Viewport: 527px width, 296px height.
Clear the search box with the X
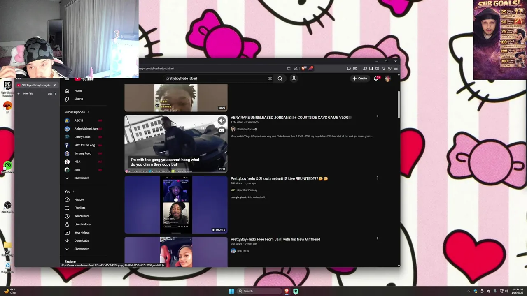[270, 79]
